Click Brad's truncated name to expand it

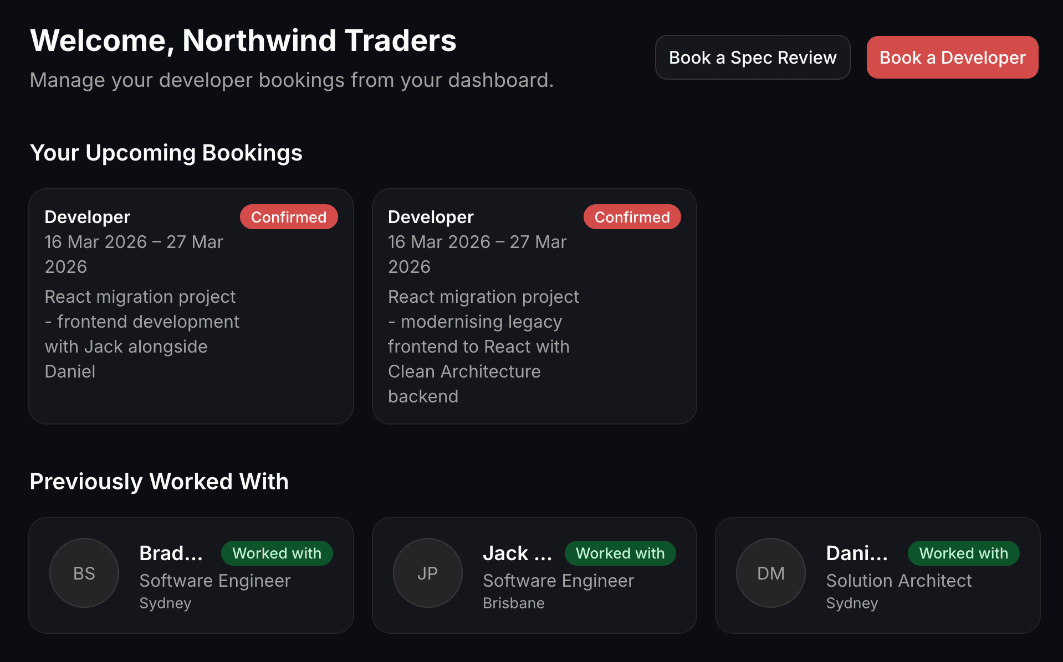click(x=171, y=553)
